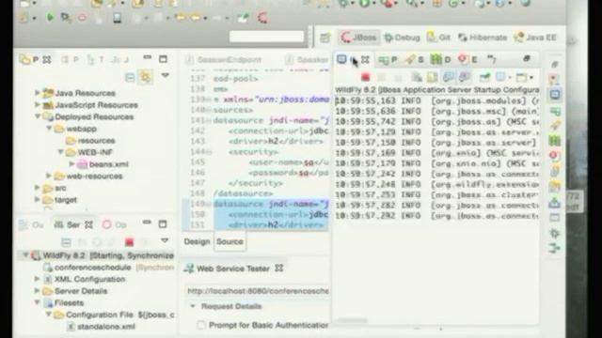Collapse the Configuration File fileset
The width and height of the screenshot is (602, 338).
[x=49, y=315]
